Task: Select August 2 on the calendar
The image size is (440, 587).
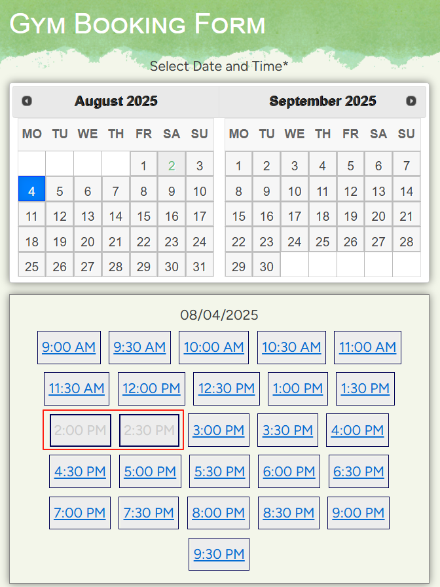Action: (172, 166)
